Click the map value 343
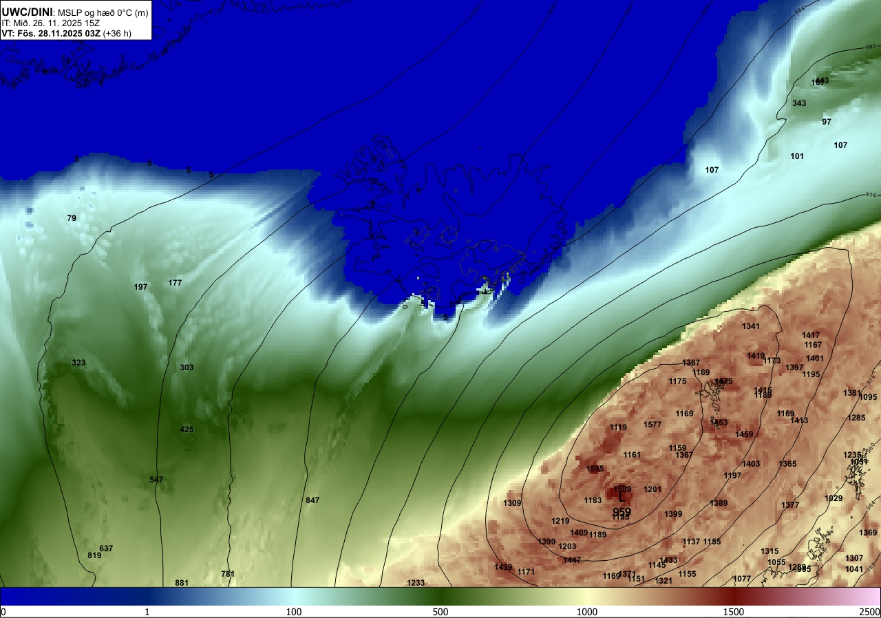The image size is (881, 618). click(x=799, y=103)
